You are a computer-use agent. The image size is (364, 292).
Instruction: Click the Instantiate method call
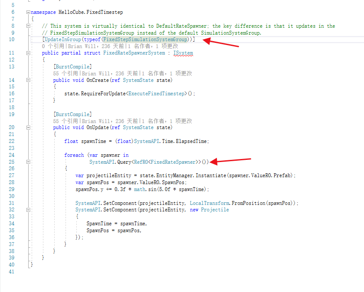211,175
